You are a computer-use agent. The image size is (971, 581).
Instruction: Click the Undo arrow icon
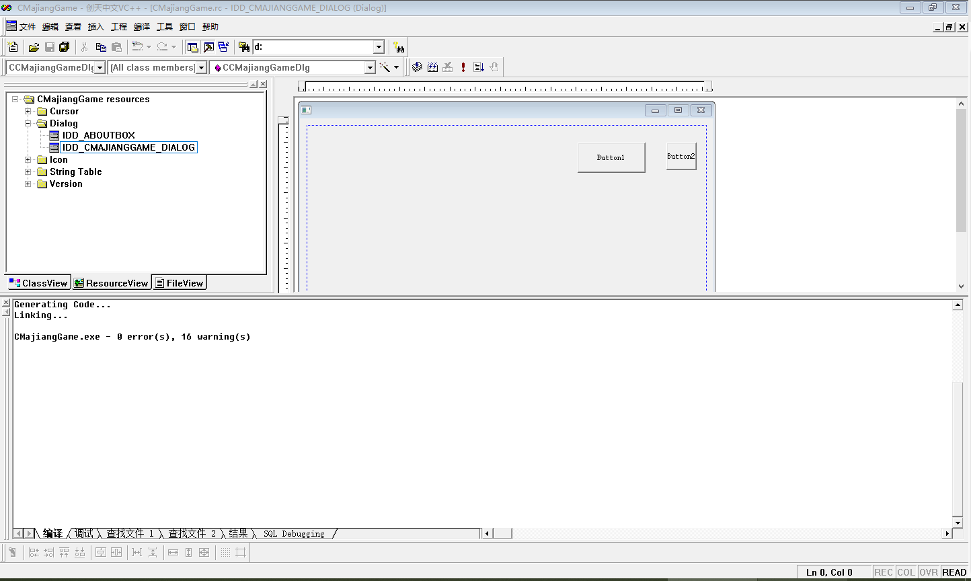pos(137,47)
